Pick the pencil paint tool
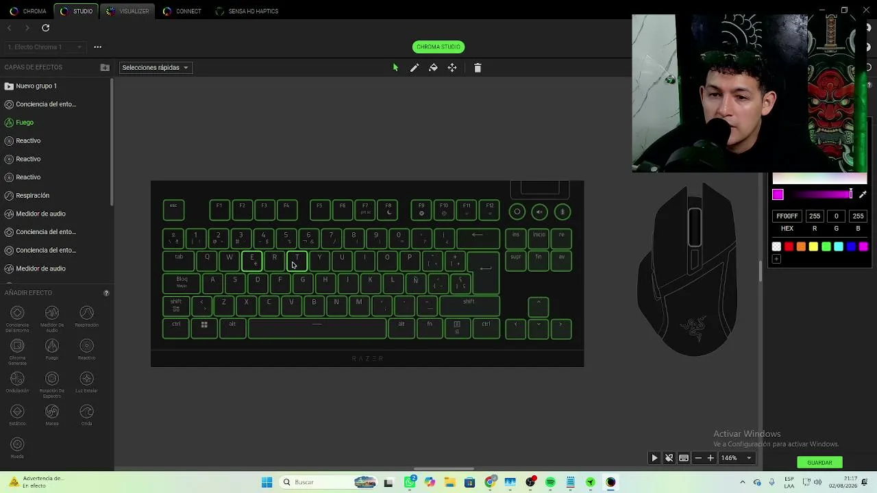This screenshot has height=493, width=877. [x=415, y=68]
